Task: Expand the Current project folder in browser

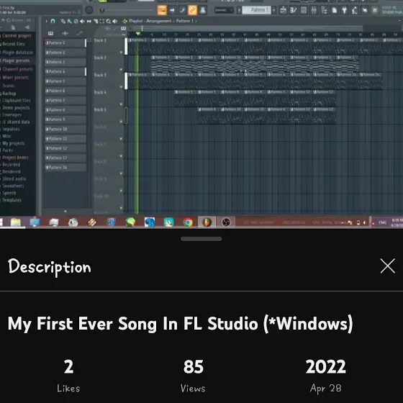Action: point(17,36)
